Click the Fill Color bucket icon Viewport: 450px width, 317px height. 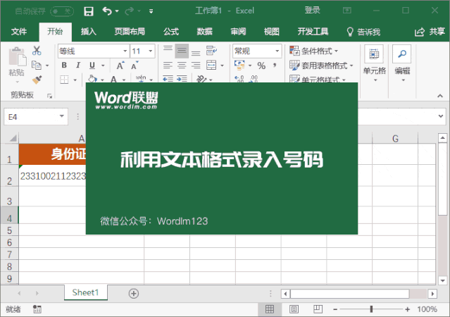click(92, 79)
